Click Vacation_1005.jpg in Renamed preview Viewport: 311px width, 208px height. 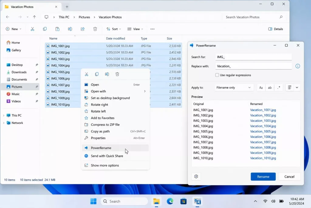tap(263, 132)
